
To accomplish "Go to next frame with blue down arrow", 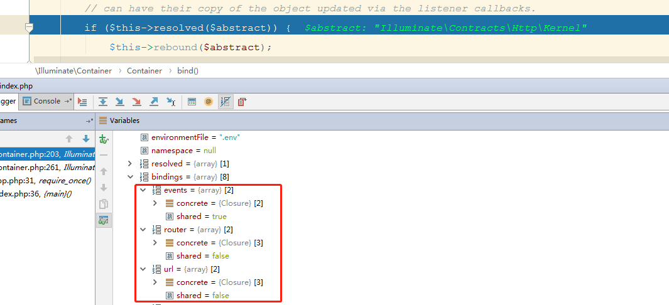I will (86, 139).
